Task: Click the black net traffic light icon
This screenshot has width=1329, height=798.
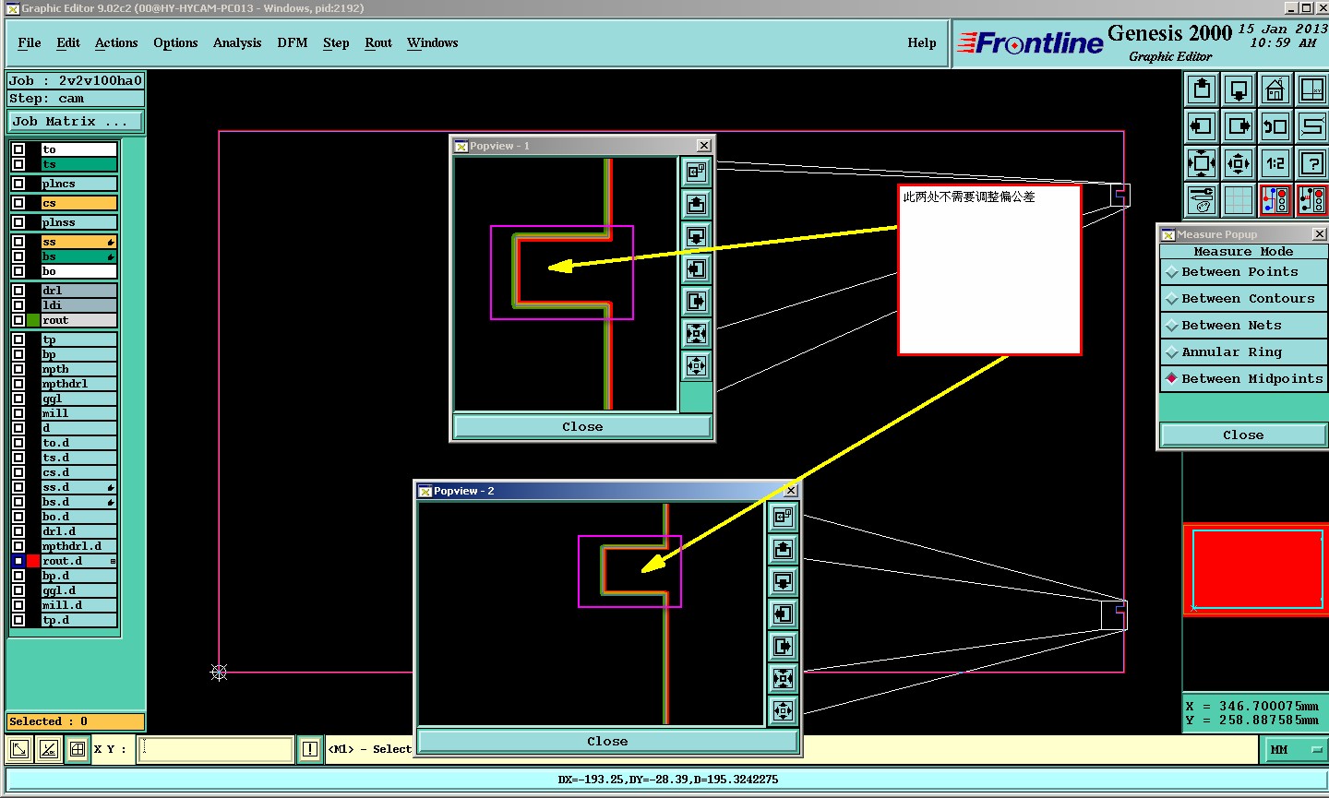Action: [x=1311, y=200]
